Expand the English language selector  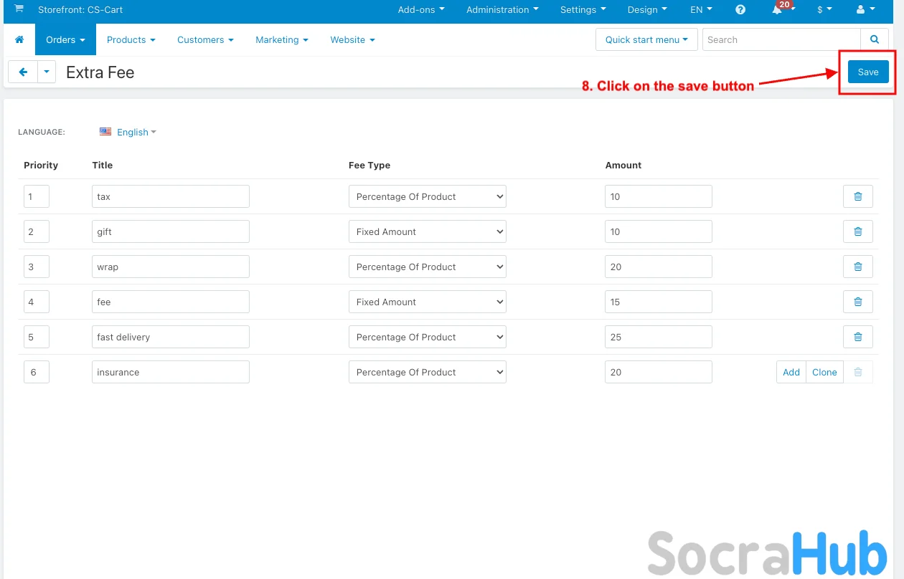coord(135,133)
